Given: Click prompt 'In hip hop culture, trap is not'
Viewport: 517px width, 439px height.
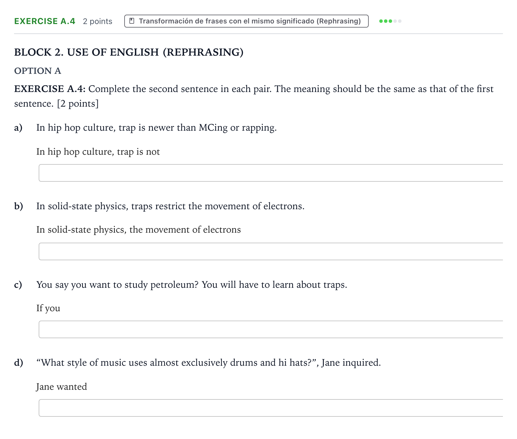Looking at the screenshot, I should [98, 152].
